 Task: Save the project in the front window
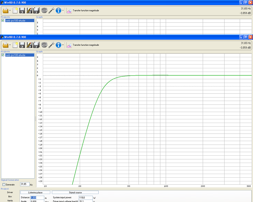click(22, 45)
